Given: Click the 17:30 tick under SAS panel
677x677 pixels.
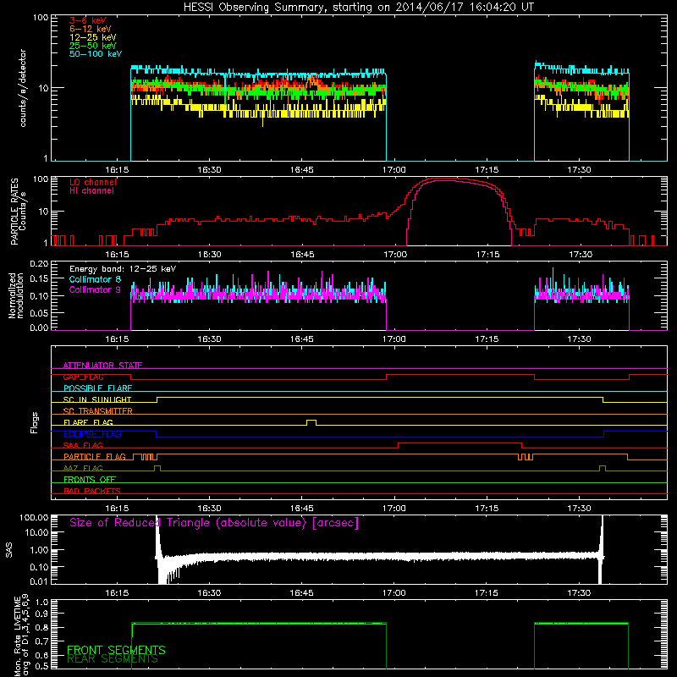Looking at the screenshot, I should point(579,593).
